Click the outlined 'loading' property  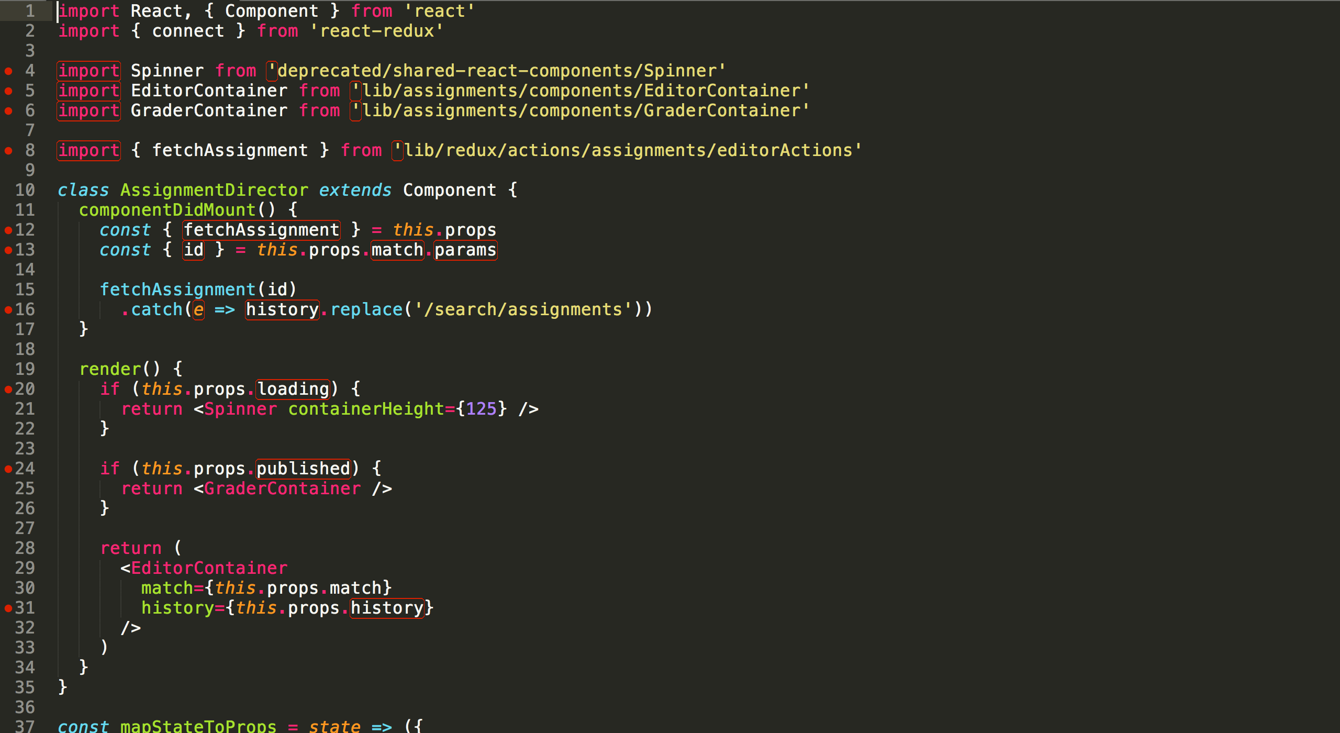[x=293, y=389]
